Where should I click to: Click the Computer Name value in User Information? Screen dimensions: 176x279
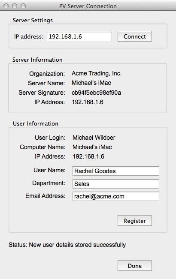coord(92,147)
